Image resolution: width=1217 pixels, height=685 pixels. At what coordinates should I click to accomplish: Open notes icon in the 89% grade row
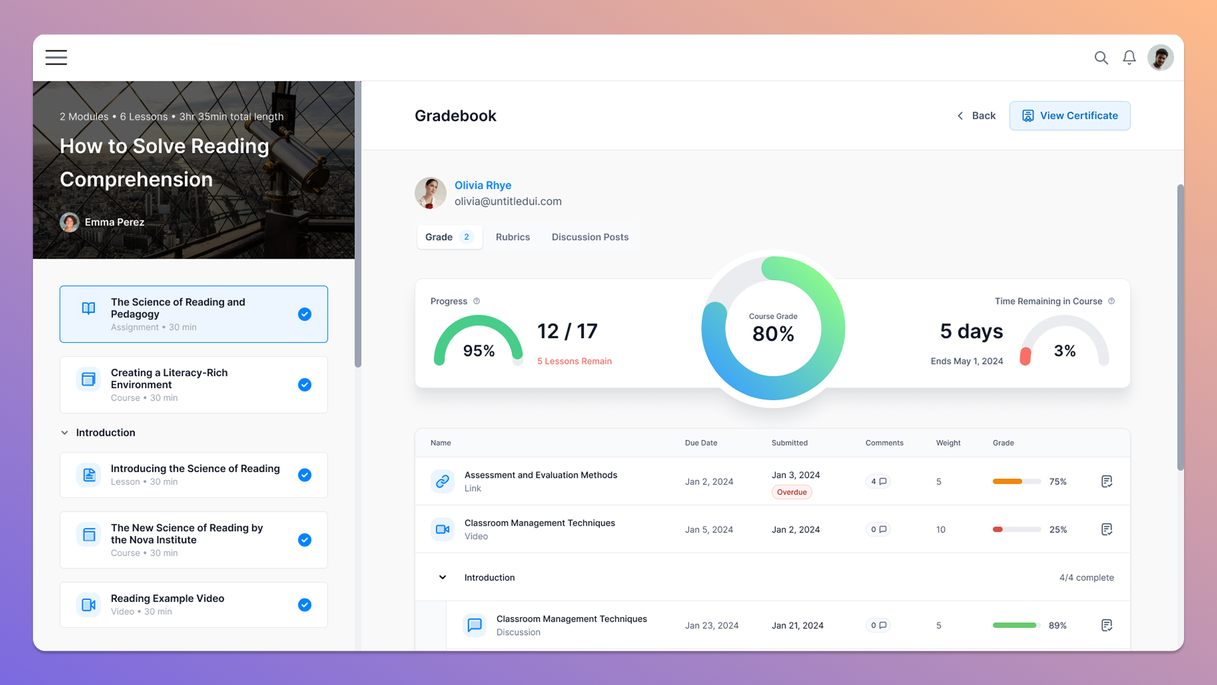tap(1107, 625)
